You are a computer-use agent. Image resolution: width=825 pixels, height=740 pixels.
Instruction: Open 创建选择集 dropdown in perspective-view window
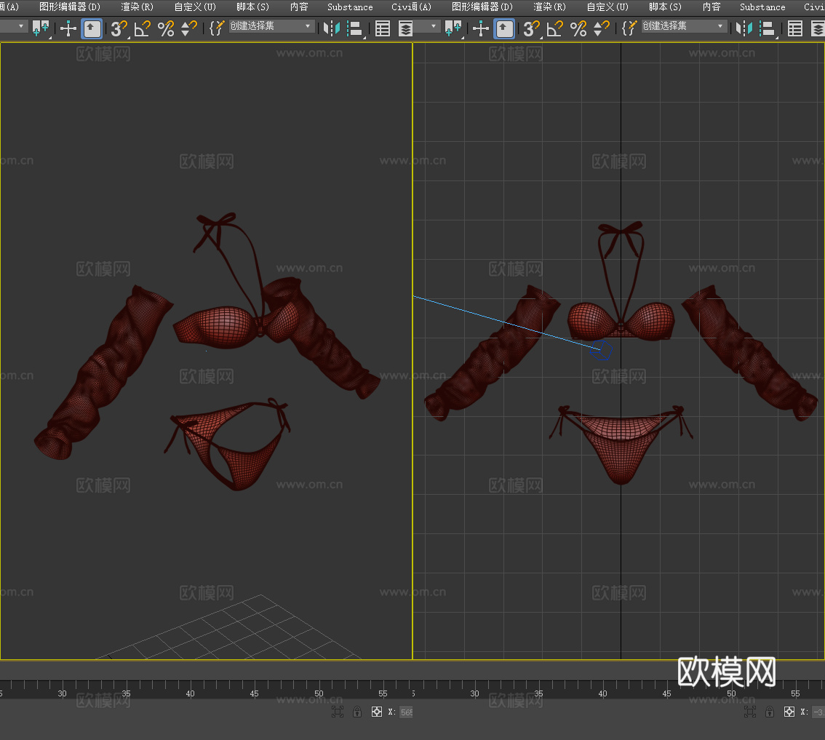272,25
